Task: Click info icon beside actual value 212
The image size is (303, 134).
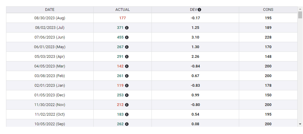Action: 127,105
